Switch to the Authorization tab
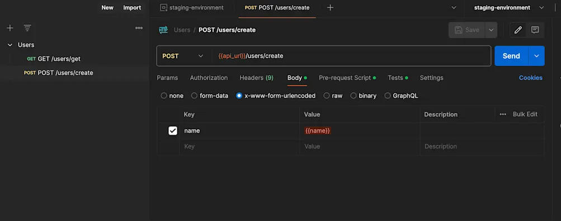This screenshot has width=561, height=221. [x=209, y=78]
